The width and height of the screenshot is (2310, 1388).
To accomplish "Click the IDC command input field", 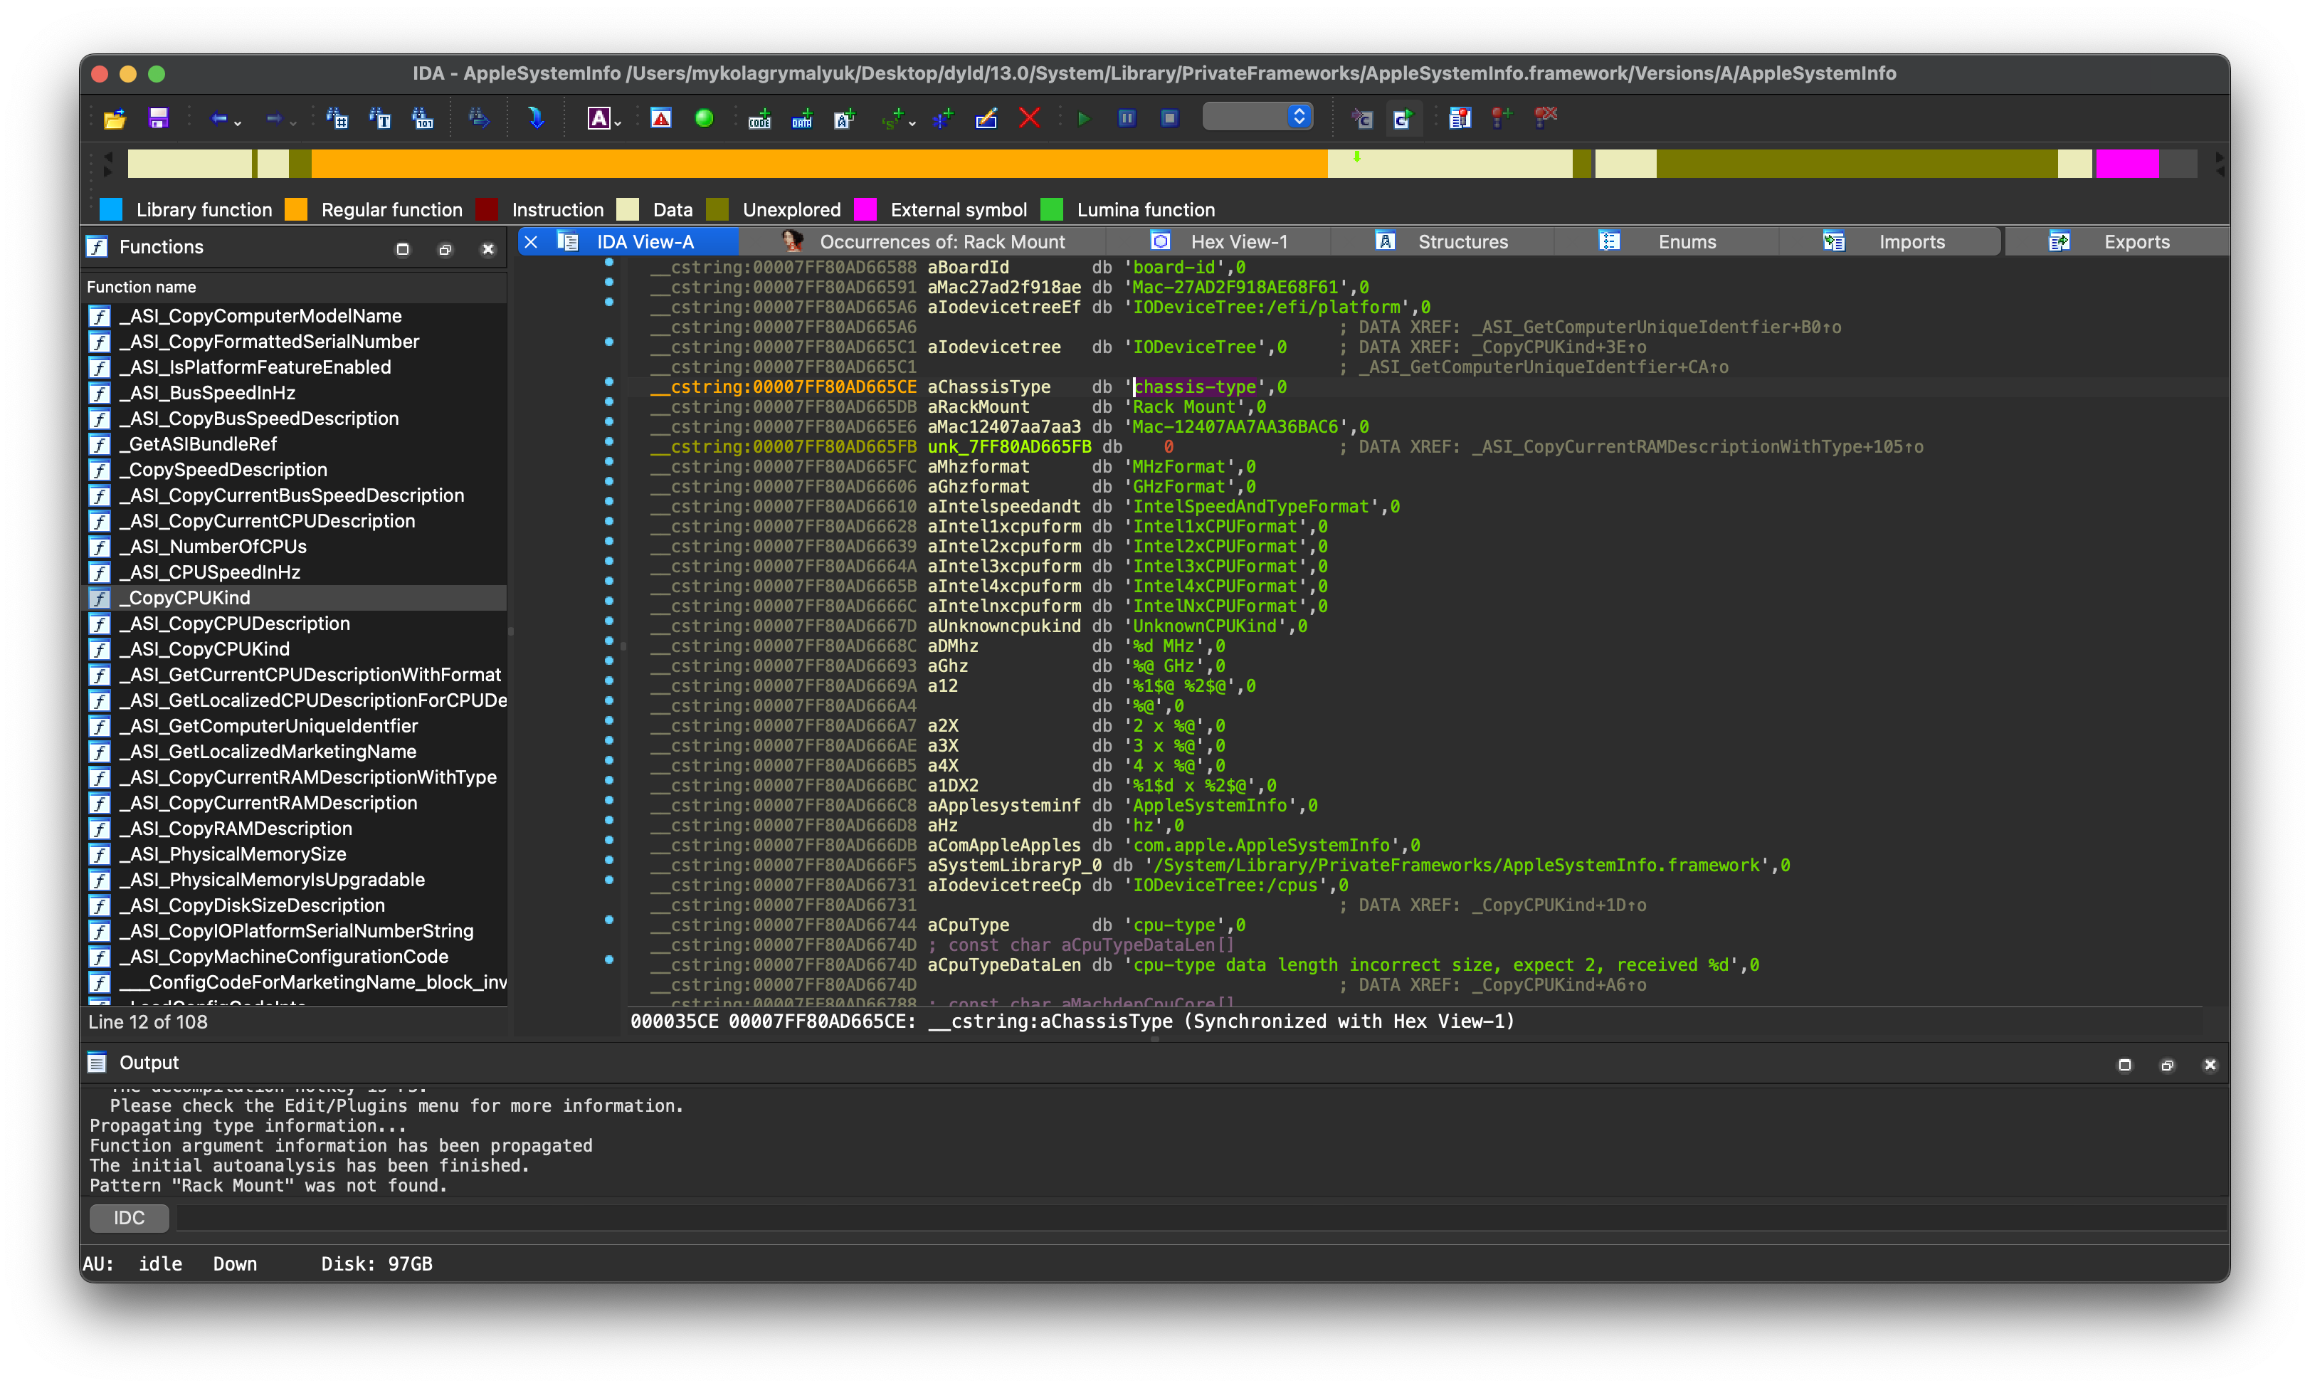I will point(1196,1218).
